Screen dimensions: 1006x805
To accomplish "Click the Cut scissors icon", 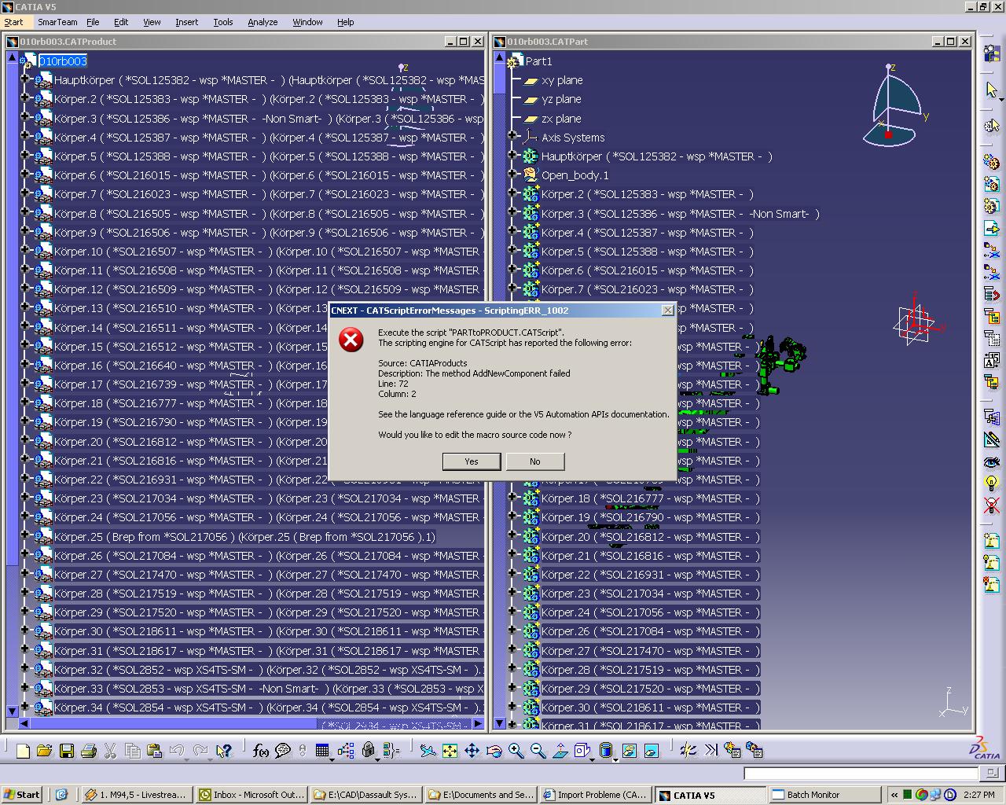I will 110,751.
